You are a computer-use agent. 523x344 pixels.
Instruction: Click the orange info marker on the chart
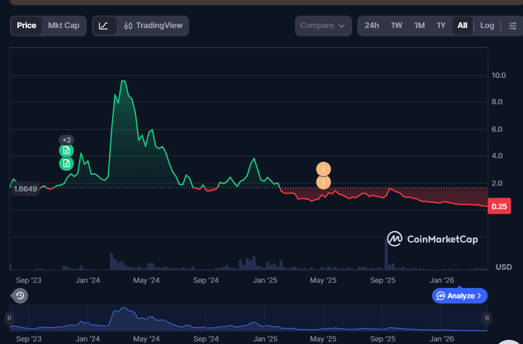click(x=323, y=169)
